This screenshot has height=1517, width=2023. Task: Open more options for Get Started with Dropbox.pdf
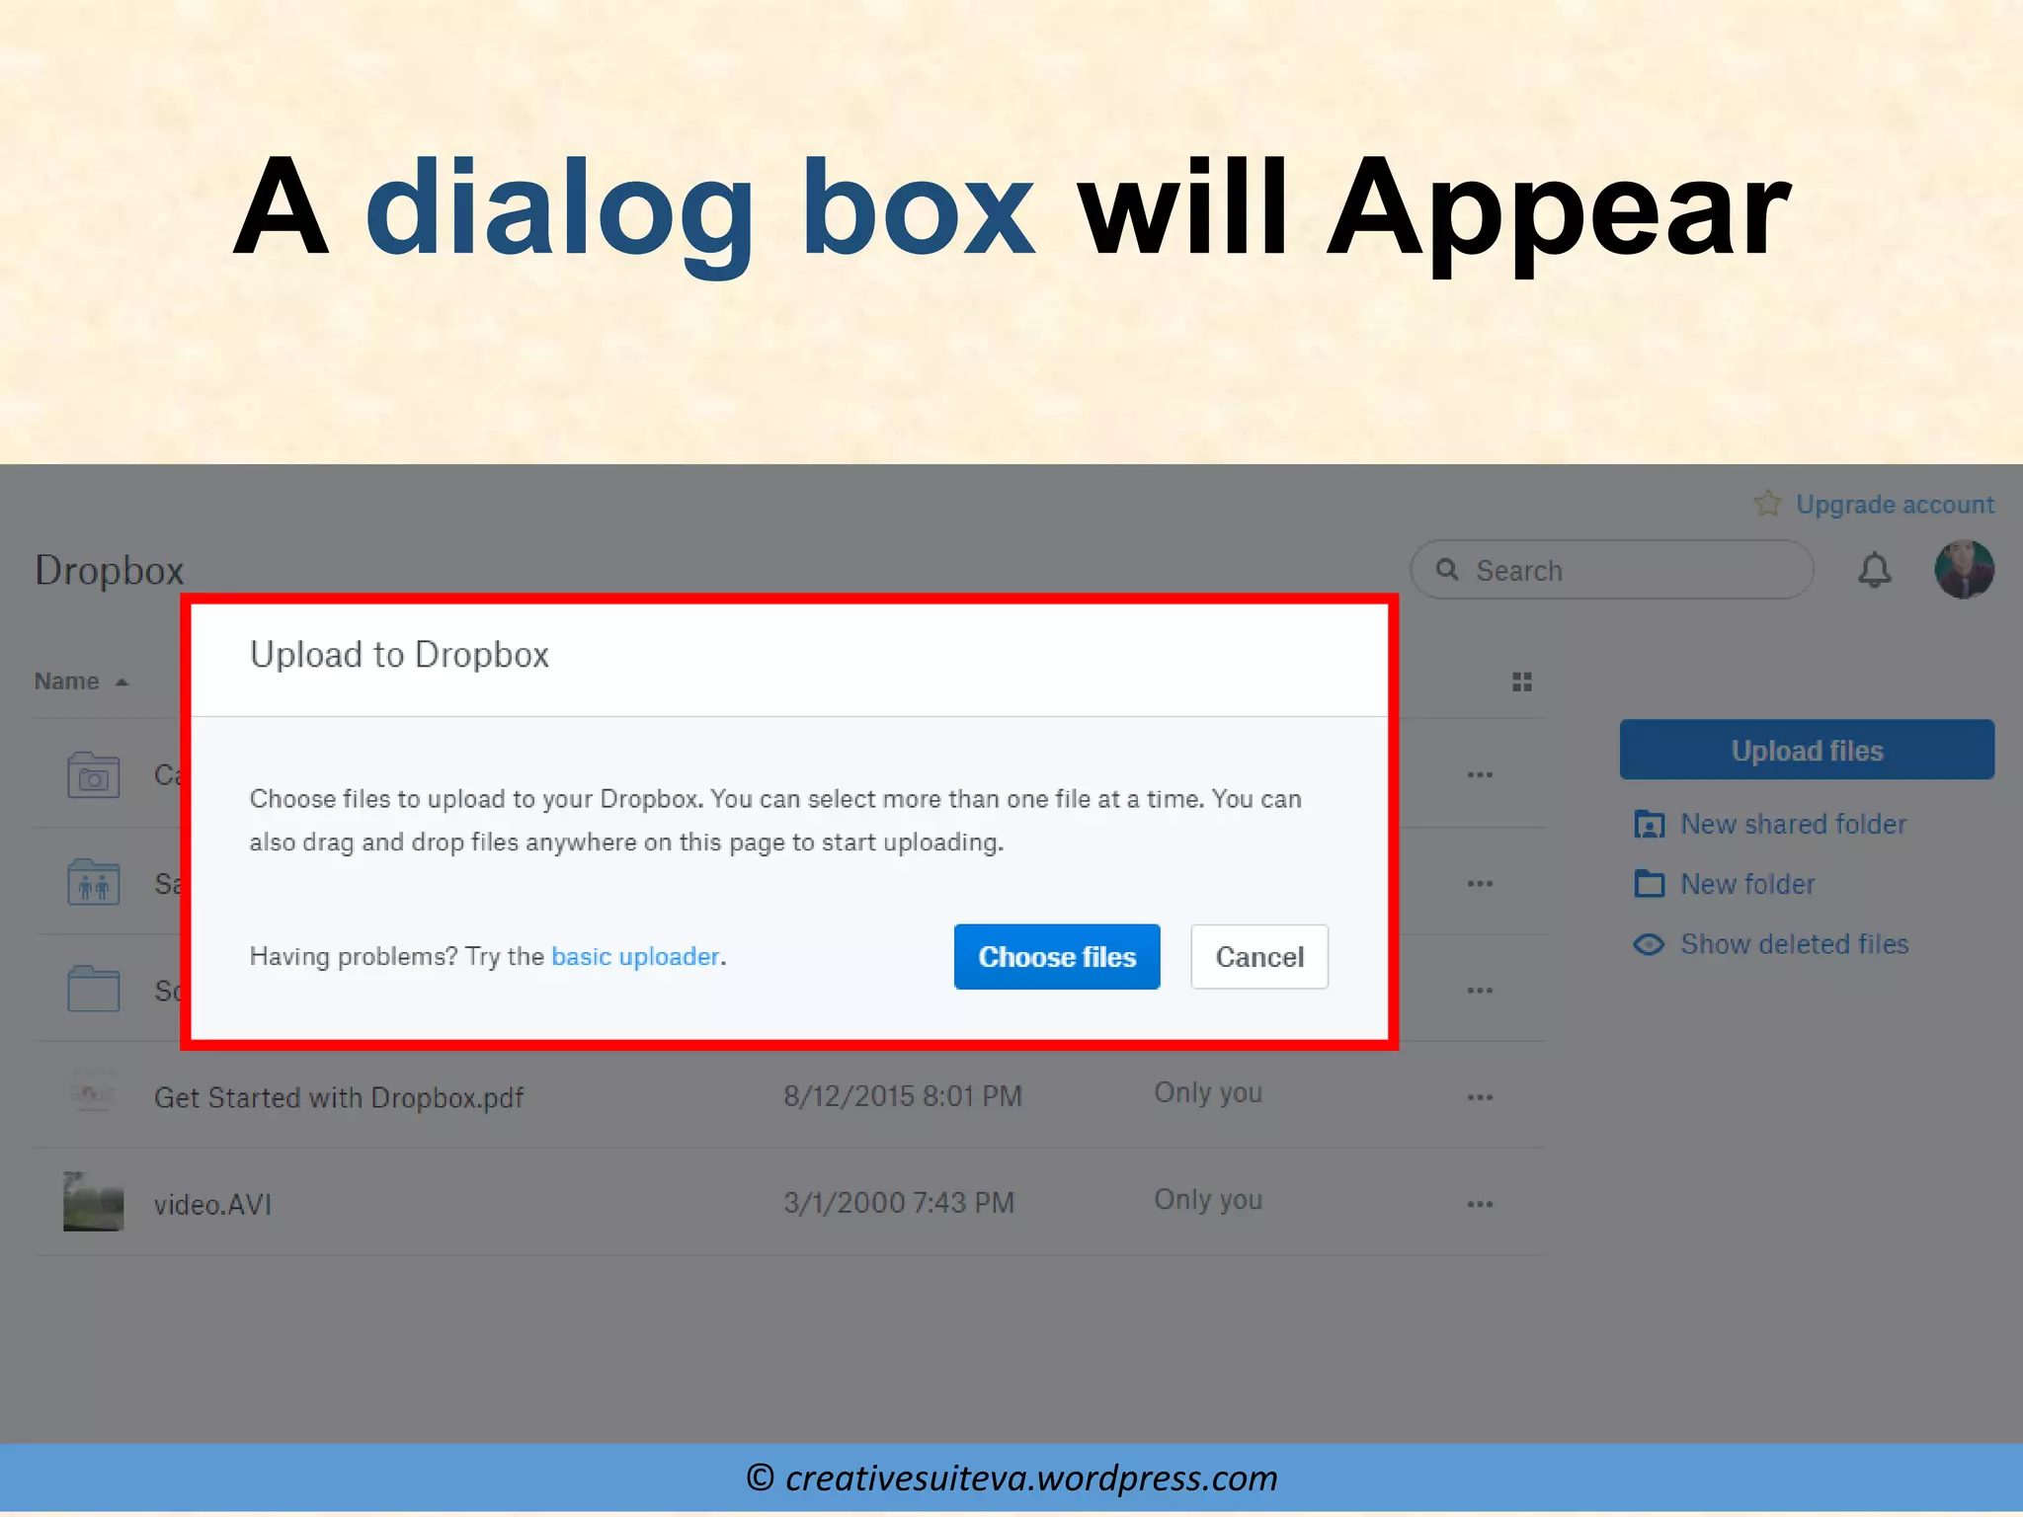[x=1480, y=1097]
